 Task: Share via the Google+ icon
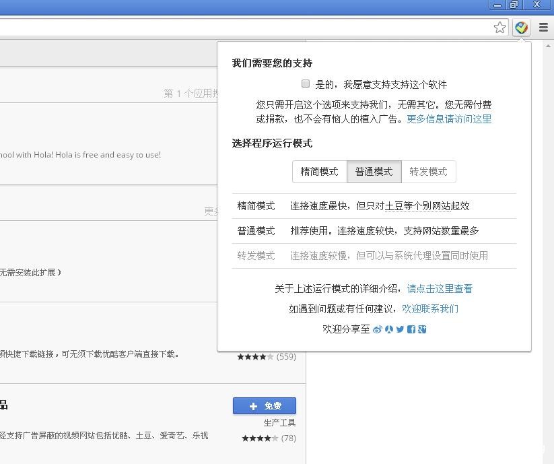coord(422,329)
